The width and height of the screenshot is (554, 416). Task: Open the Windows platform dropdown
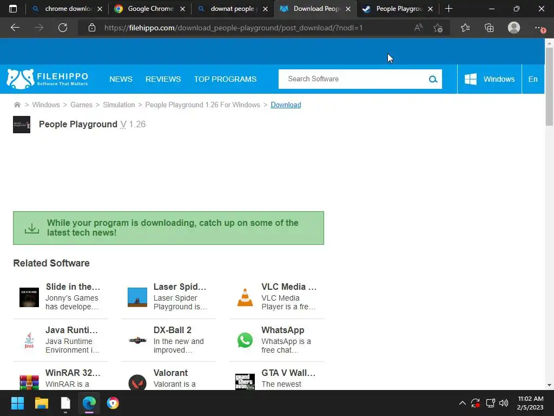point(489,79)
